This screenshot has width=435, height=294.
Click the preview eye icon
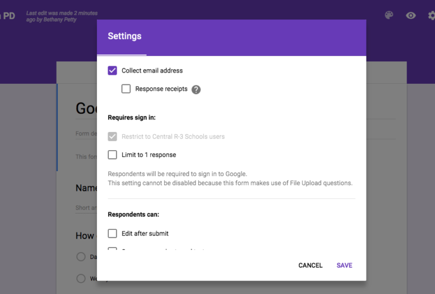point(411,15)
